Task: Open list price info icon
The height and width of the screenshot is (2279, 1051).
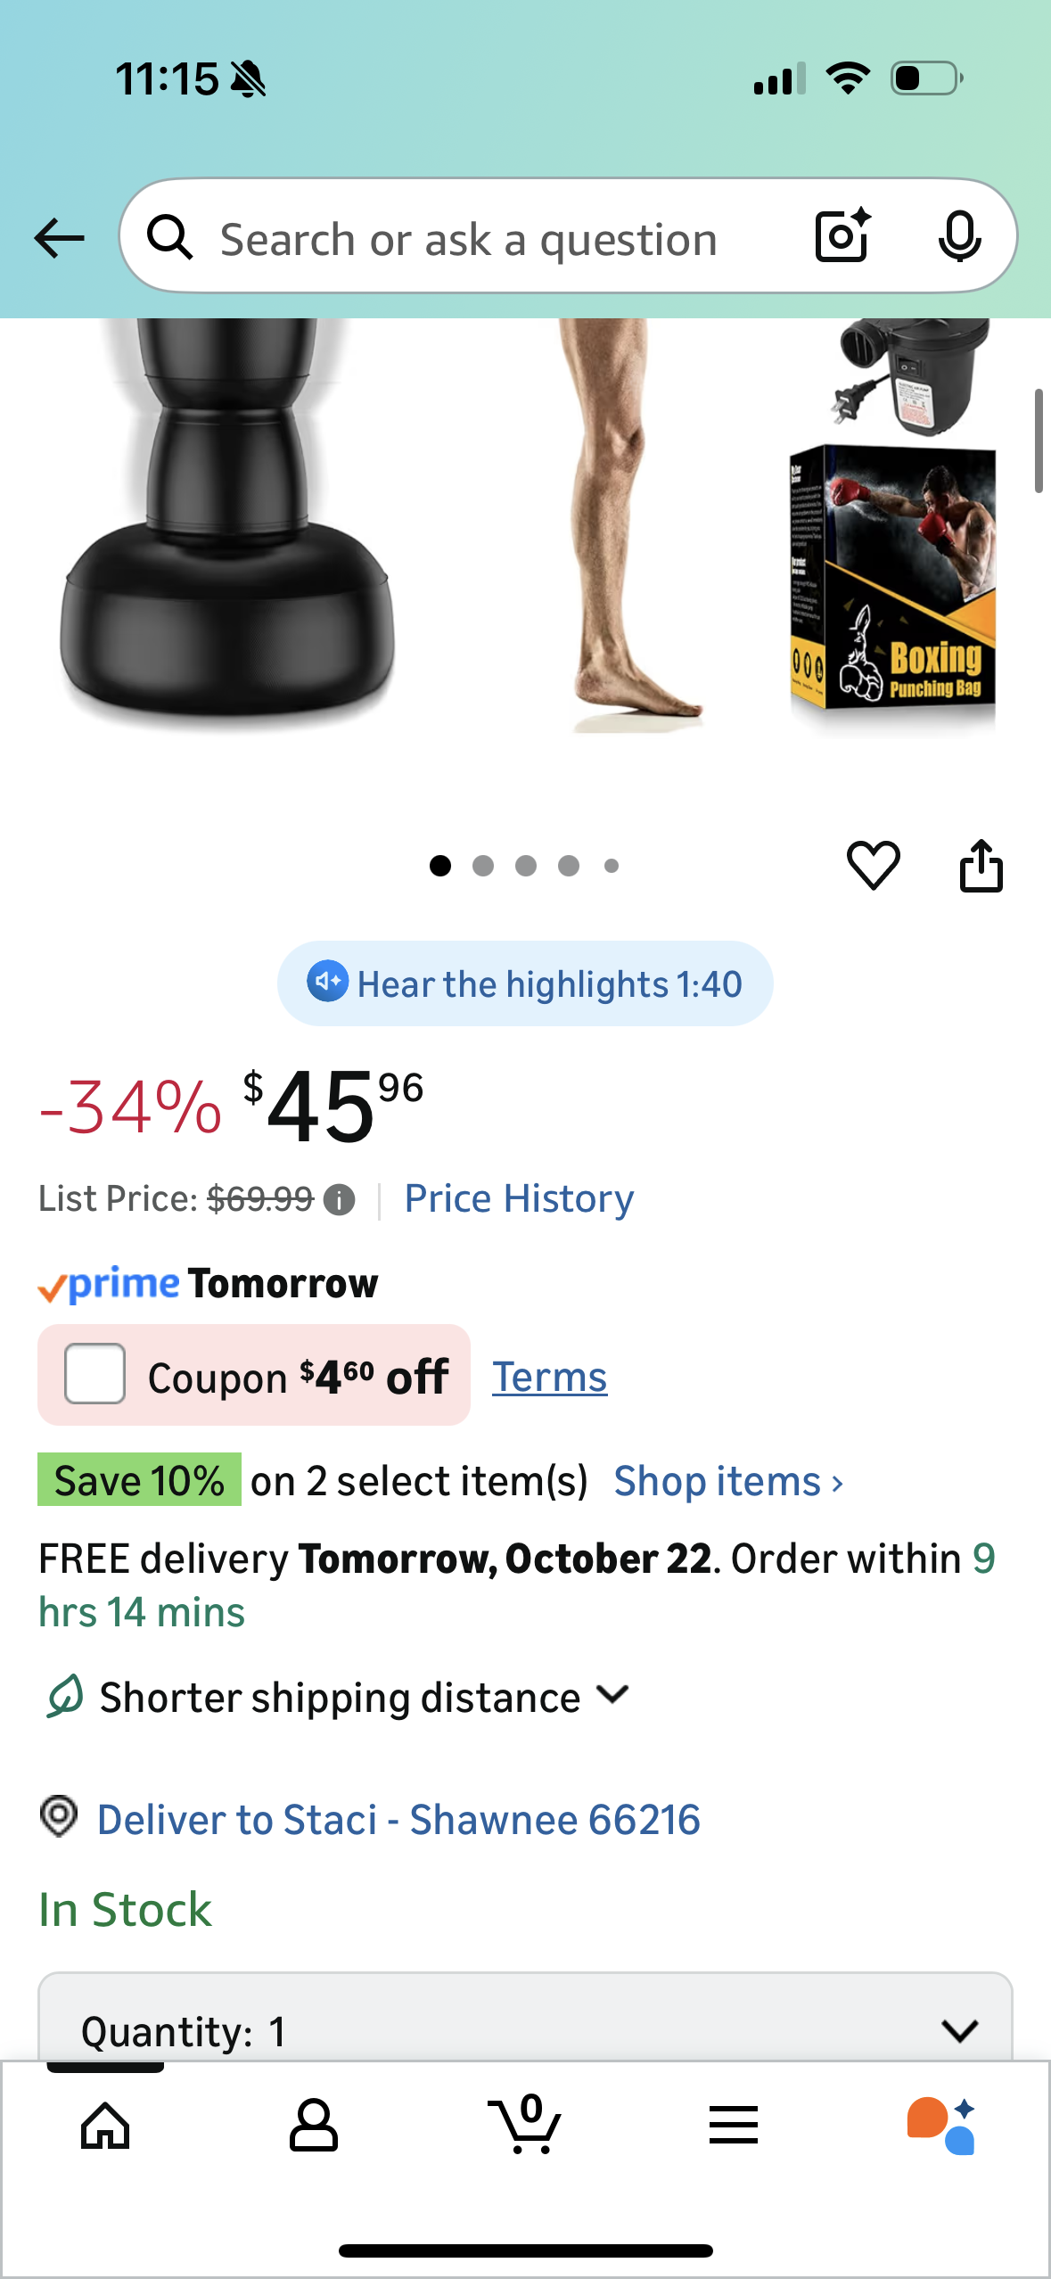Action: (x=340, y=1200)
